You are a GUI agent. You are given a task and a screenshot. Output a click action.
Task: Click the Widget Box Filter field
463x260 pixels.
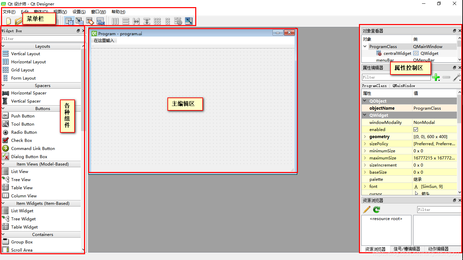(43, 39)
